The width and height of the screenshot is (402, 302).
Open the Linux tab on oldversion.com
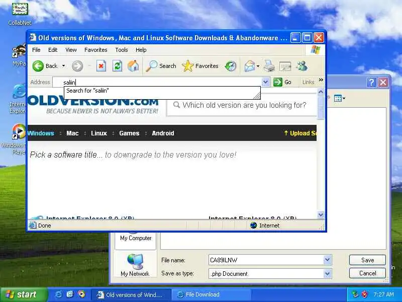pos(99,133)
